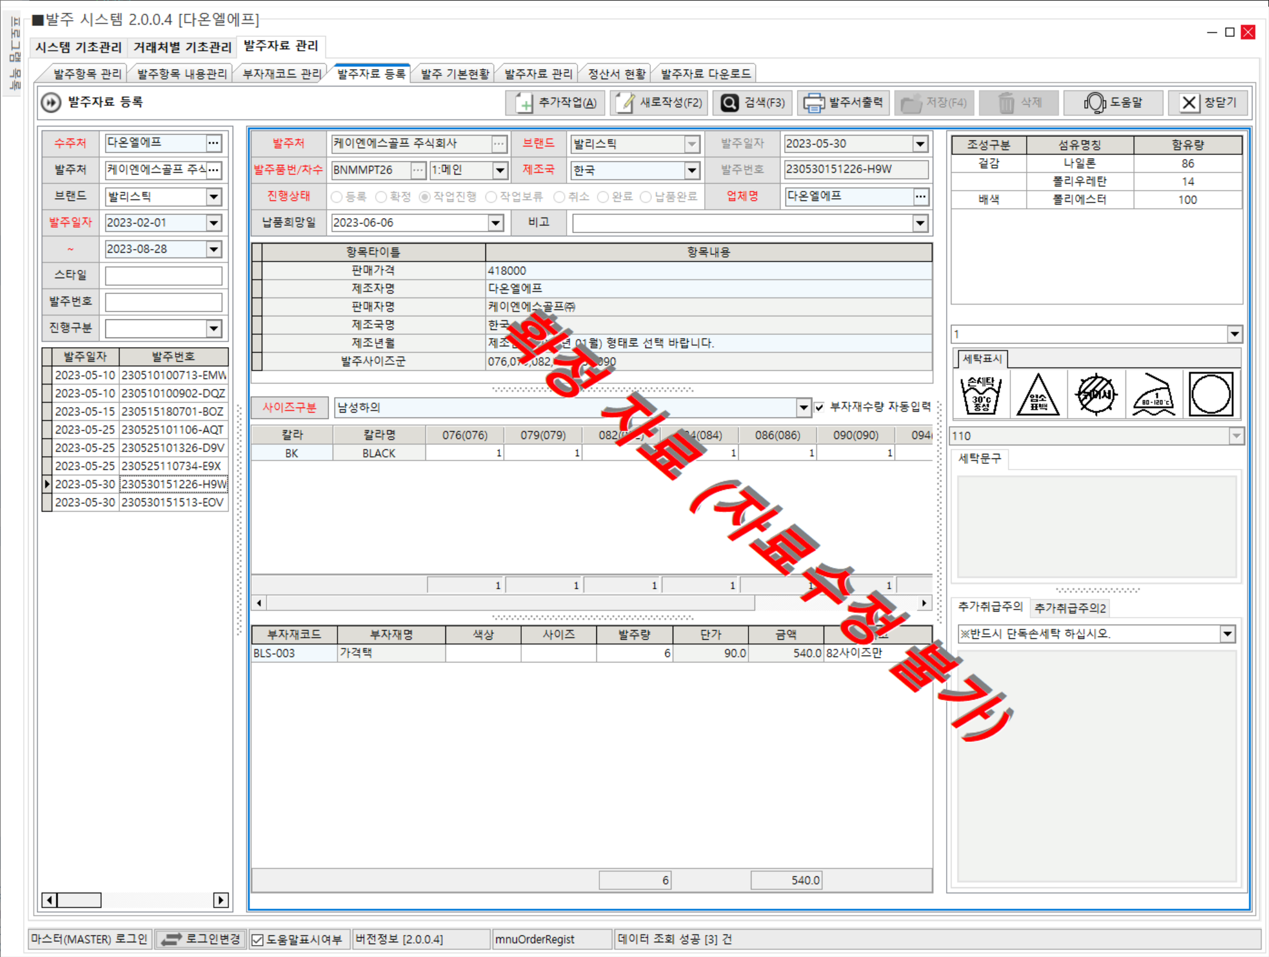Switch to 발주자료 다운로드 tab
This screenshot has width=1269, height=957.
(x=705, y=74)
